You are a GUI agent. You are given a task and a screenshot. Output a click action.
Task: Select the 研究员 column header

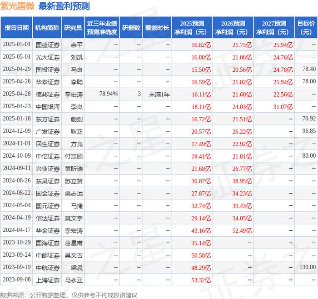pos(73,28)
